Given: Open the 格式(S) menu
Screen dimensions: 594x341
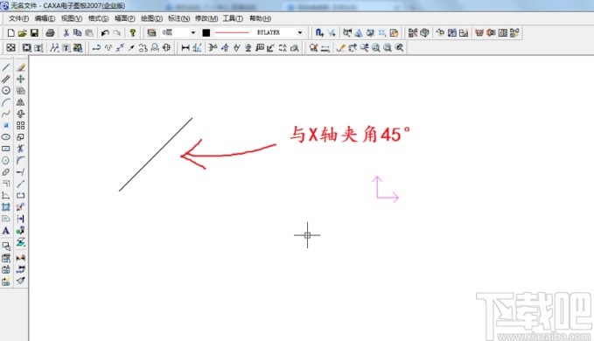Looking at the screenshot, I should [x=98, y=18].
